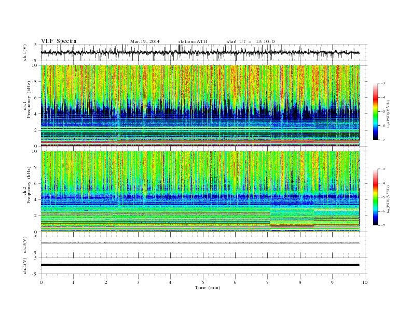Click the ch.1 voltage waveform trace
411x317 pixels.
click(x=200, y=52)
